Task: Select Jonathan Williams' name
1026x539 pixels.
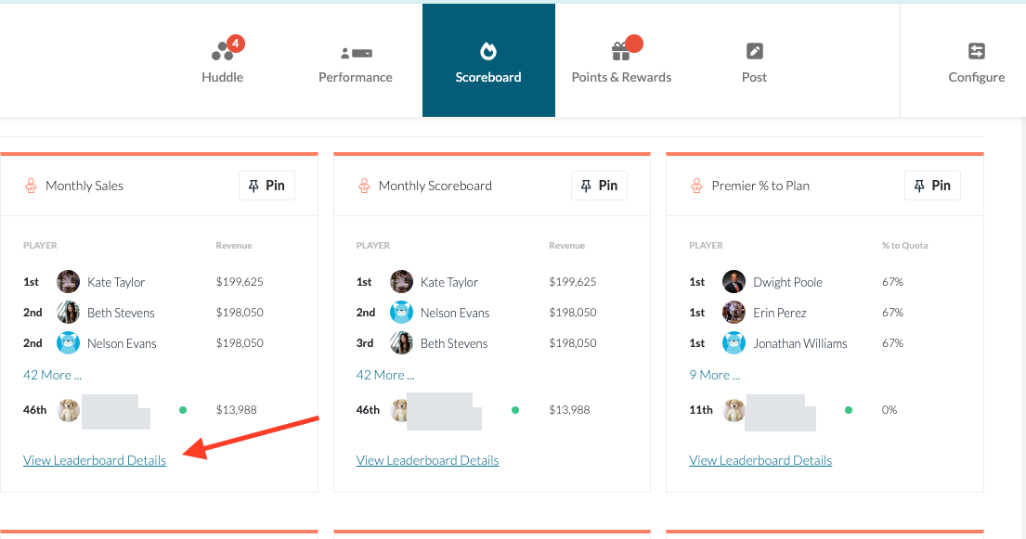Action: [800, 343]
